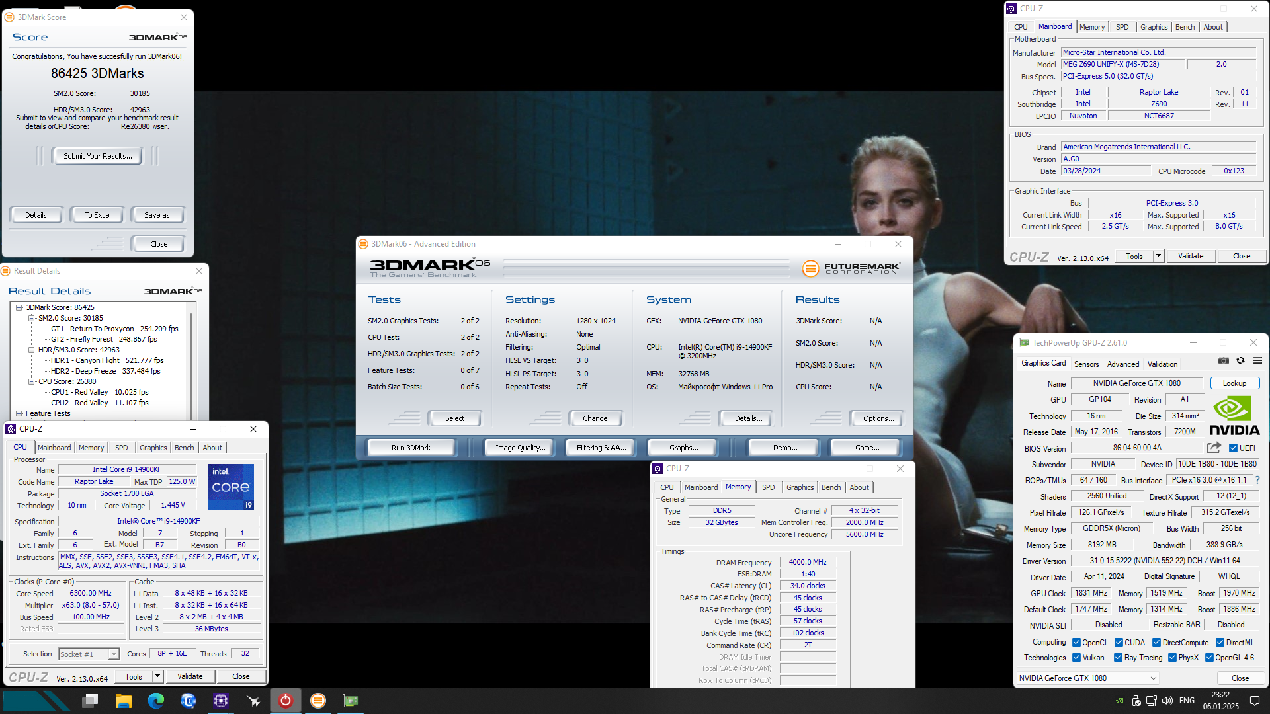Collapse the CPU Score: 26380 tree node
The image size is (1270, 714).
coord(31,381)
